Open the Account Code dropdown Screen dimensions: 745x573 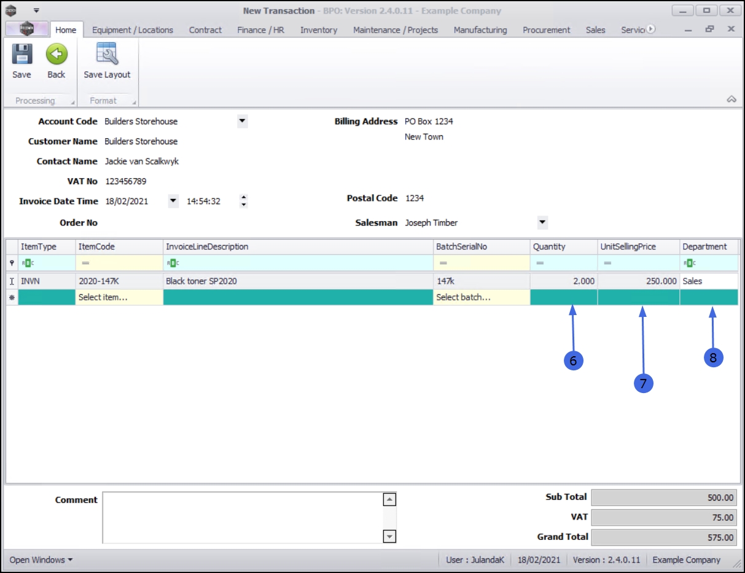pos(242,121)
